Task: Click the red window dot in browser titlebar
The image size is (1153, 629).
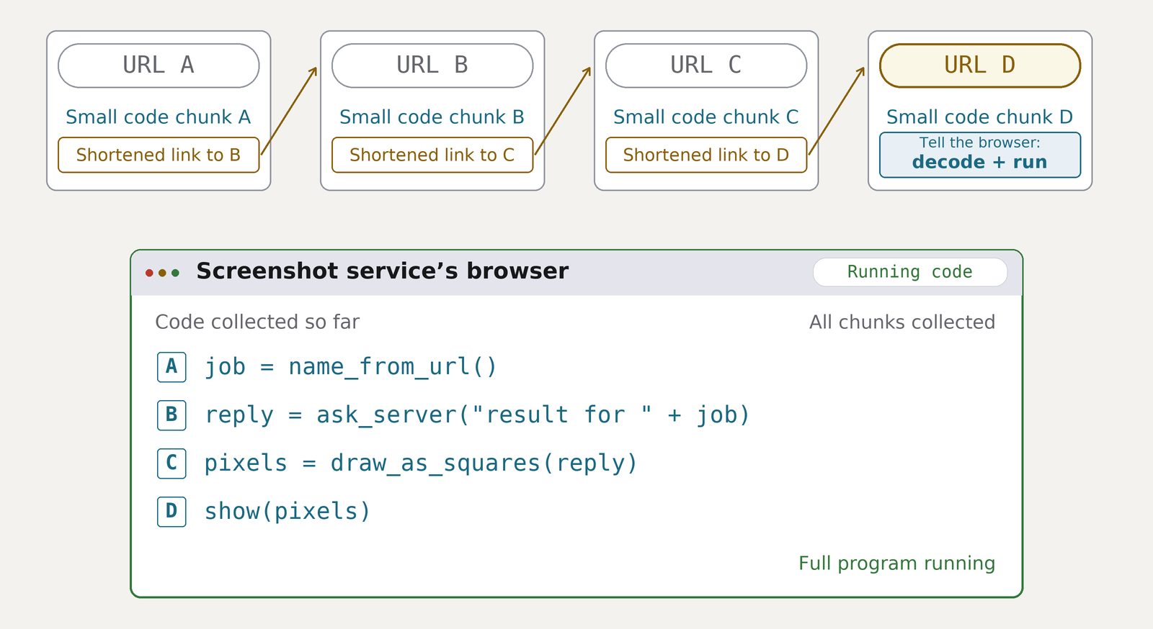Action: (149, 273)
